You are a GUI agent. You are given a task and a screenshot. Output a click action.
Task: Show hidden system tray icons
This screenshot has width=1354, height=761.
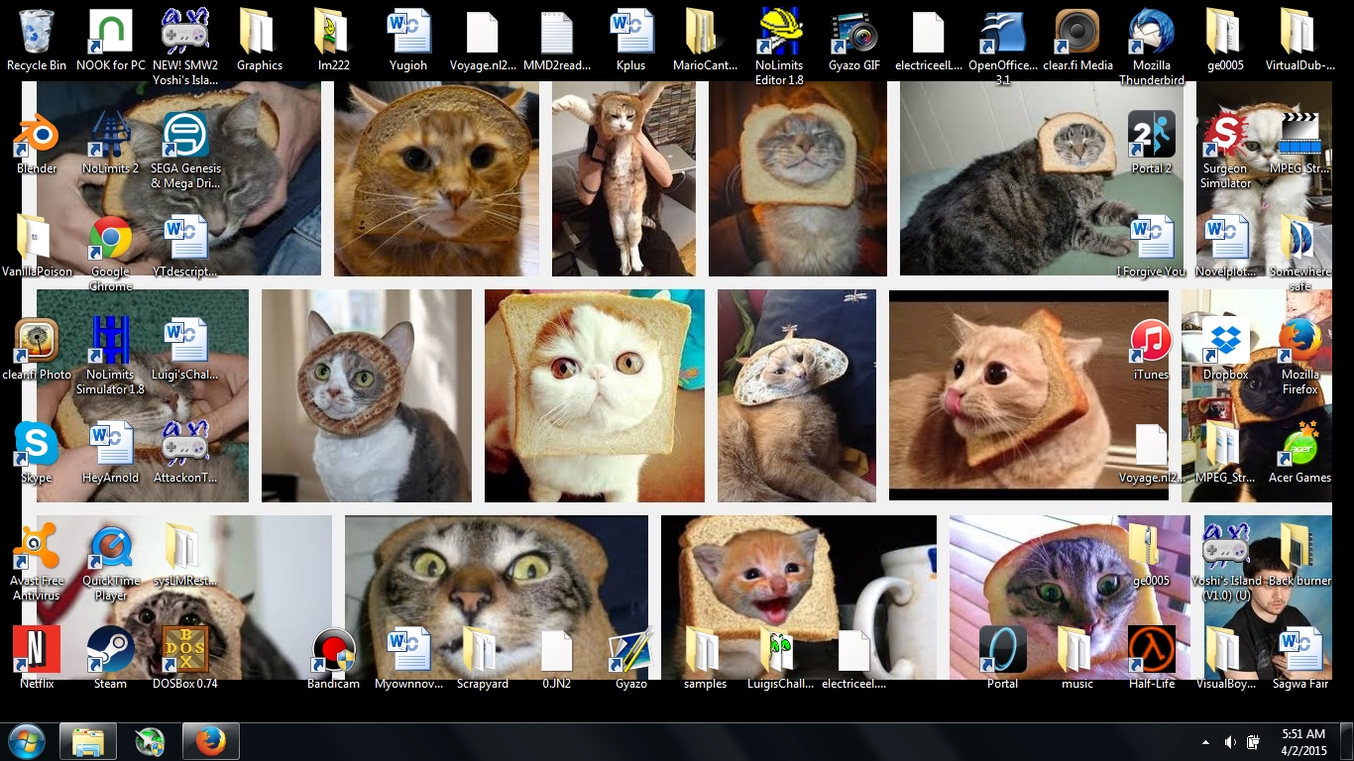(1205, 741)
